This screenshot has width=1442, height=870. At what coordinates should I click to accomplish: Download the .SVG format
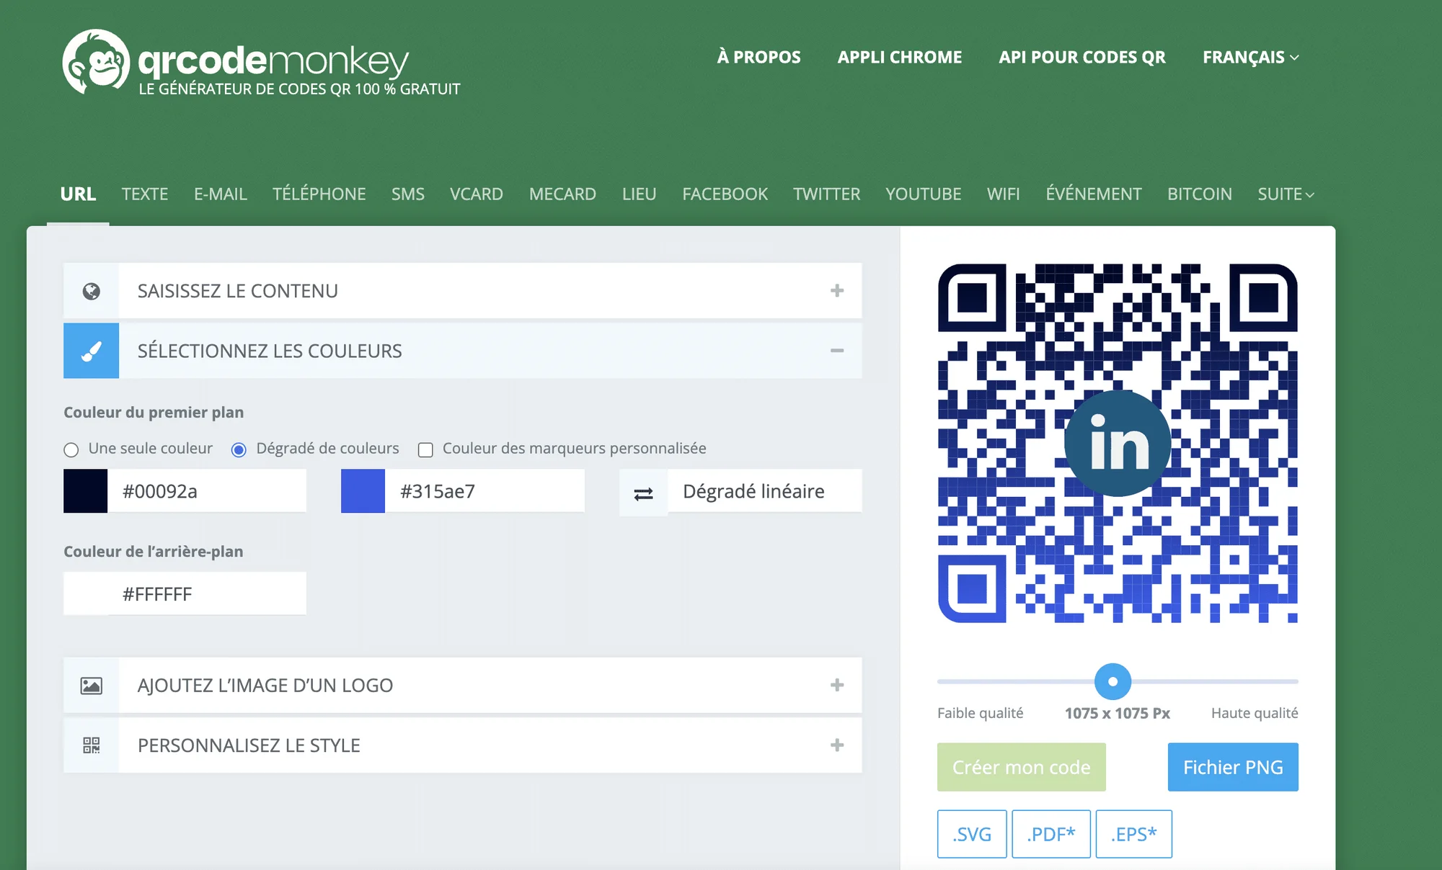pyautogui.click(x=972, y=834)
